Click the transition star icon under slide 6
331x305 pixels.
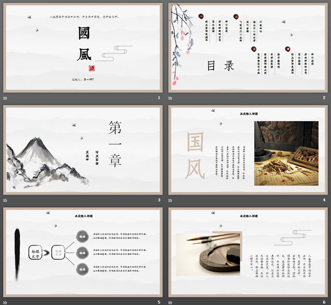click(171, 302)
